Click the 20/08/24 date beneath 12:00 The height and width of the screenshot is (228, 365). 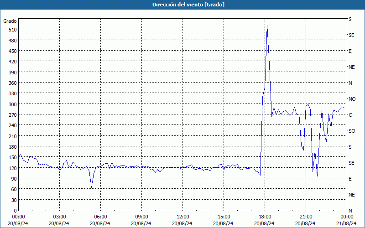point(182,223)
